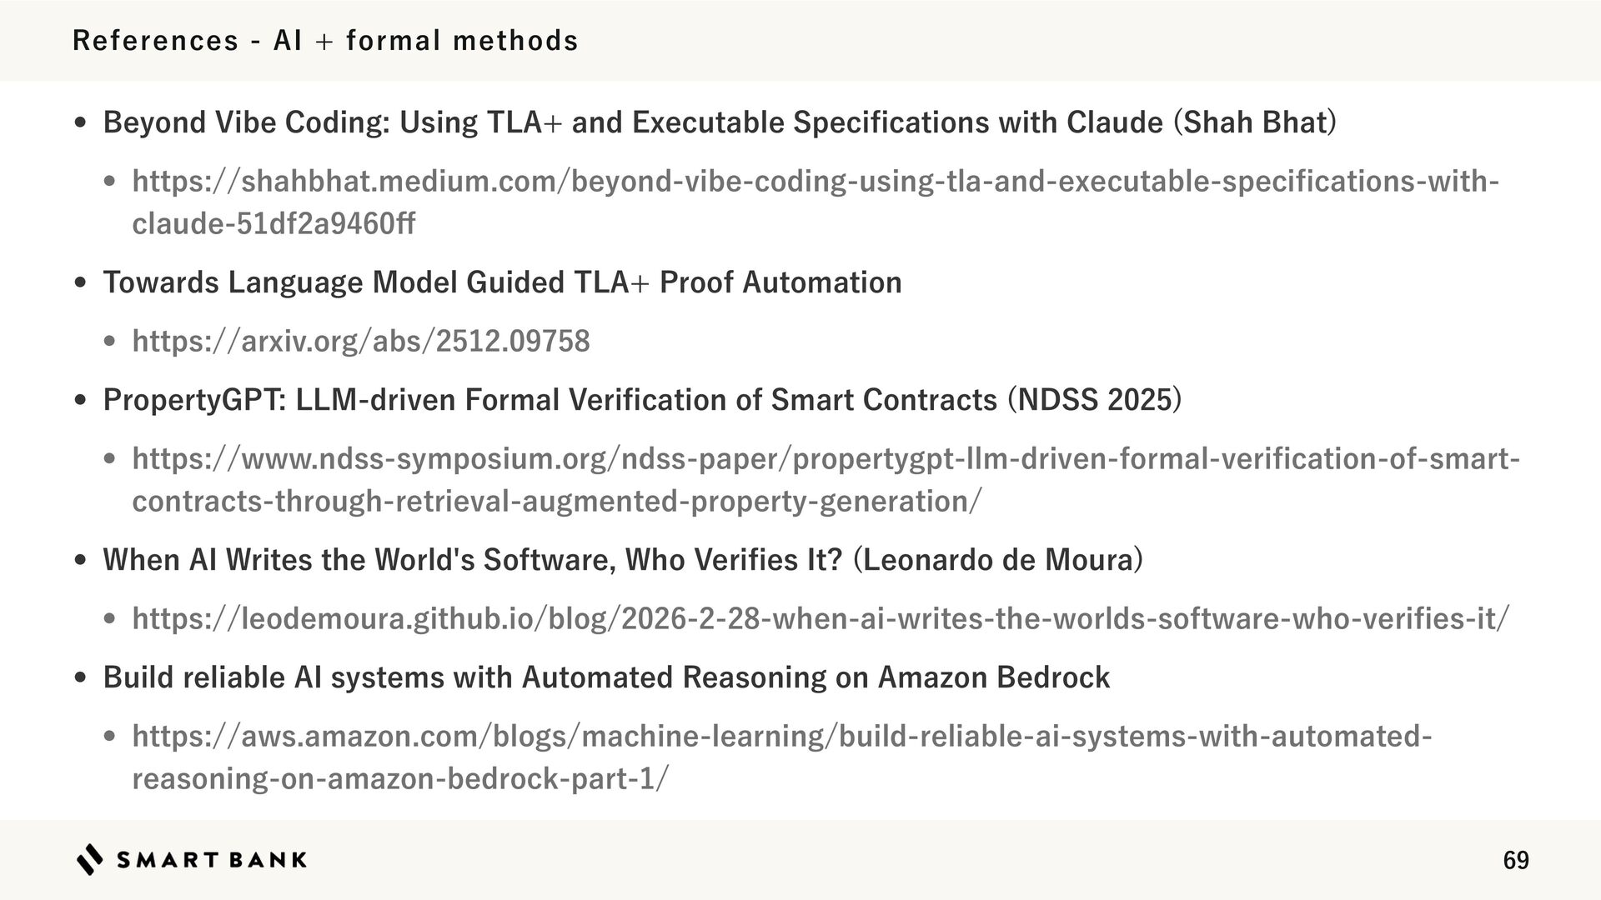Open the shahbhat.medium.com Beyond Vibe Coding link

pos(815,182)
